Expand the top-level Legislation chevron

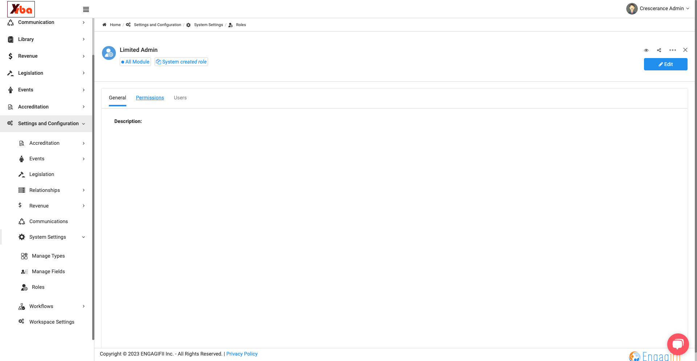tap(83, 73)
